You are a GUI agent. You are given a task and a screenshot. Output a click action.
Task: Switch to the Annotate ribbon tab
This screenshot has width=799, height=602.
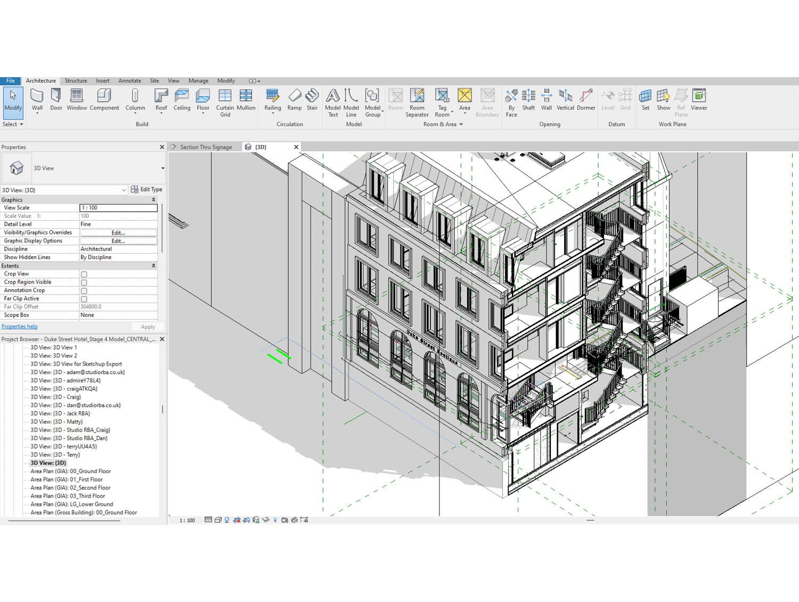[129, 80]
